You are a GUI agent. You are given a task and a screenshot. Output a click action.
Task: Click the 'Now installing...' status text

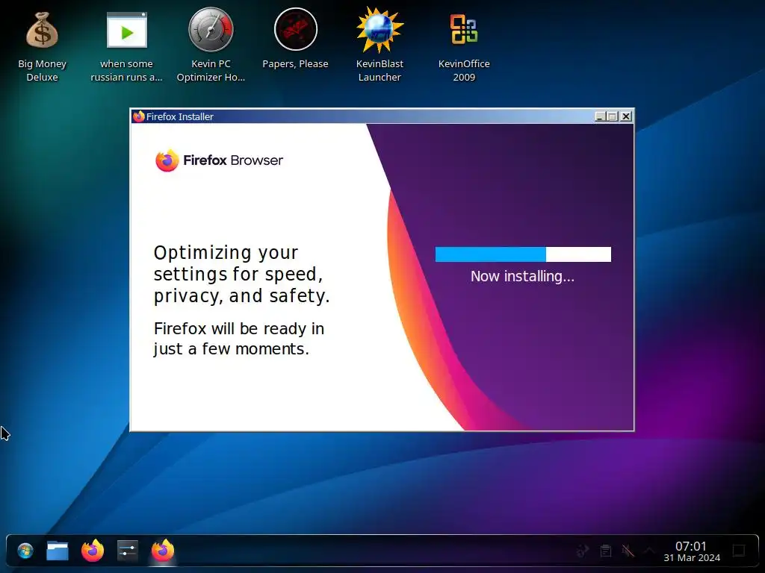point(522,276)
